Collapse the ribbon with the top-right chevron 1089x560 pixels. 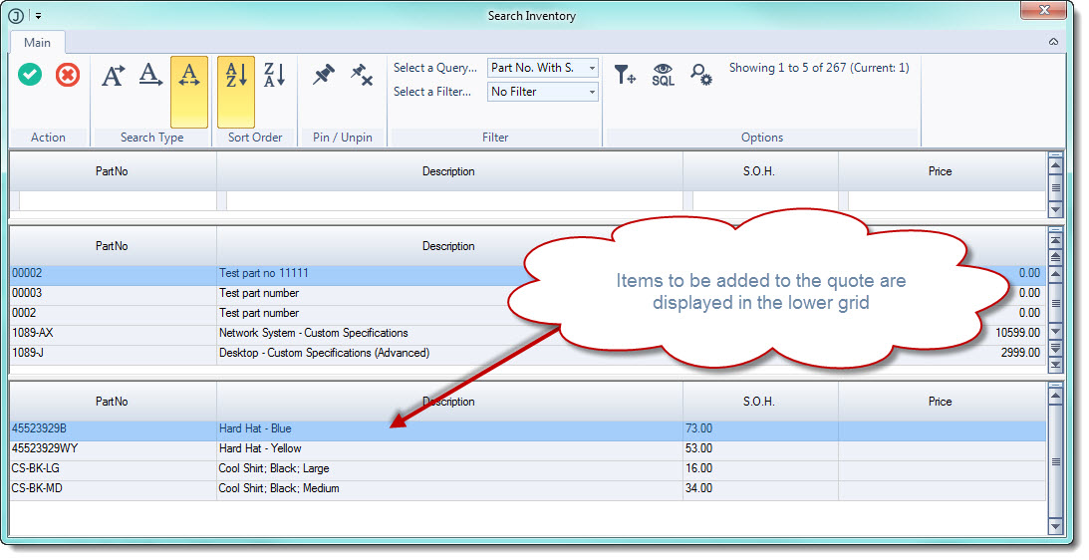(1053, 42)
